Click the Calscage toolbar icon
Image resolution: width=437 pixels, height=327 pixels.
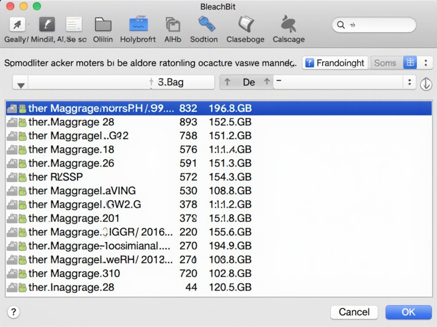pos(288,24)
